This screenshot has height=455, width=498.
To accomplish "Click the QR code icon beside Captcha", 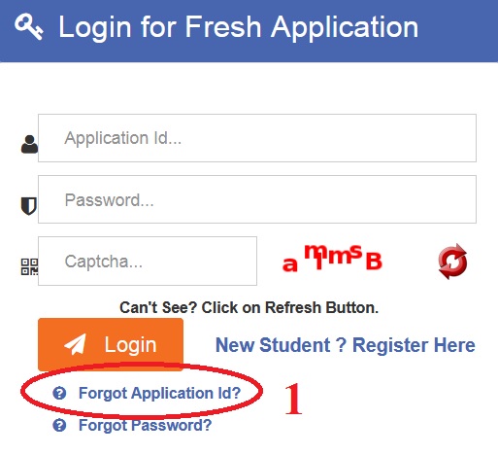I will (29, 266).
